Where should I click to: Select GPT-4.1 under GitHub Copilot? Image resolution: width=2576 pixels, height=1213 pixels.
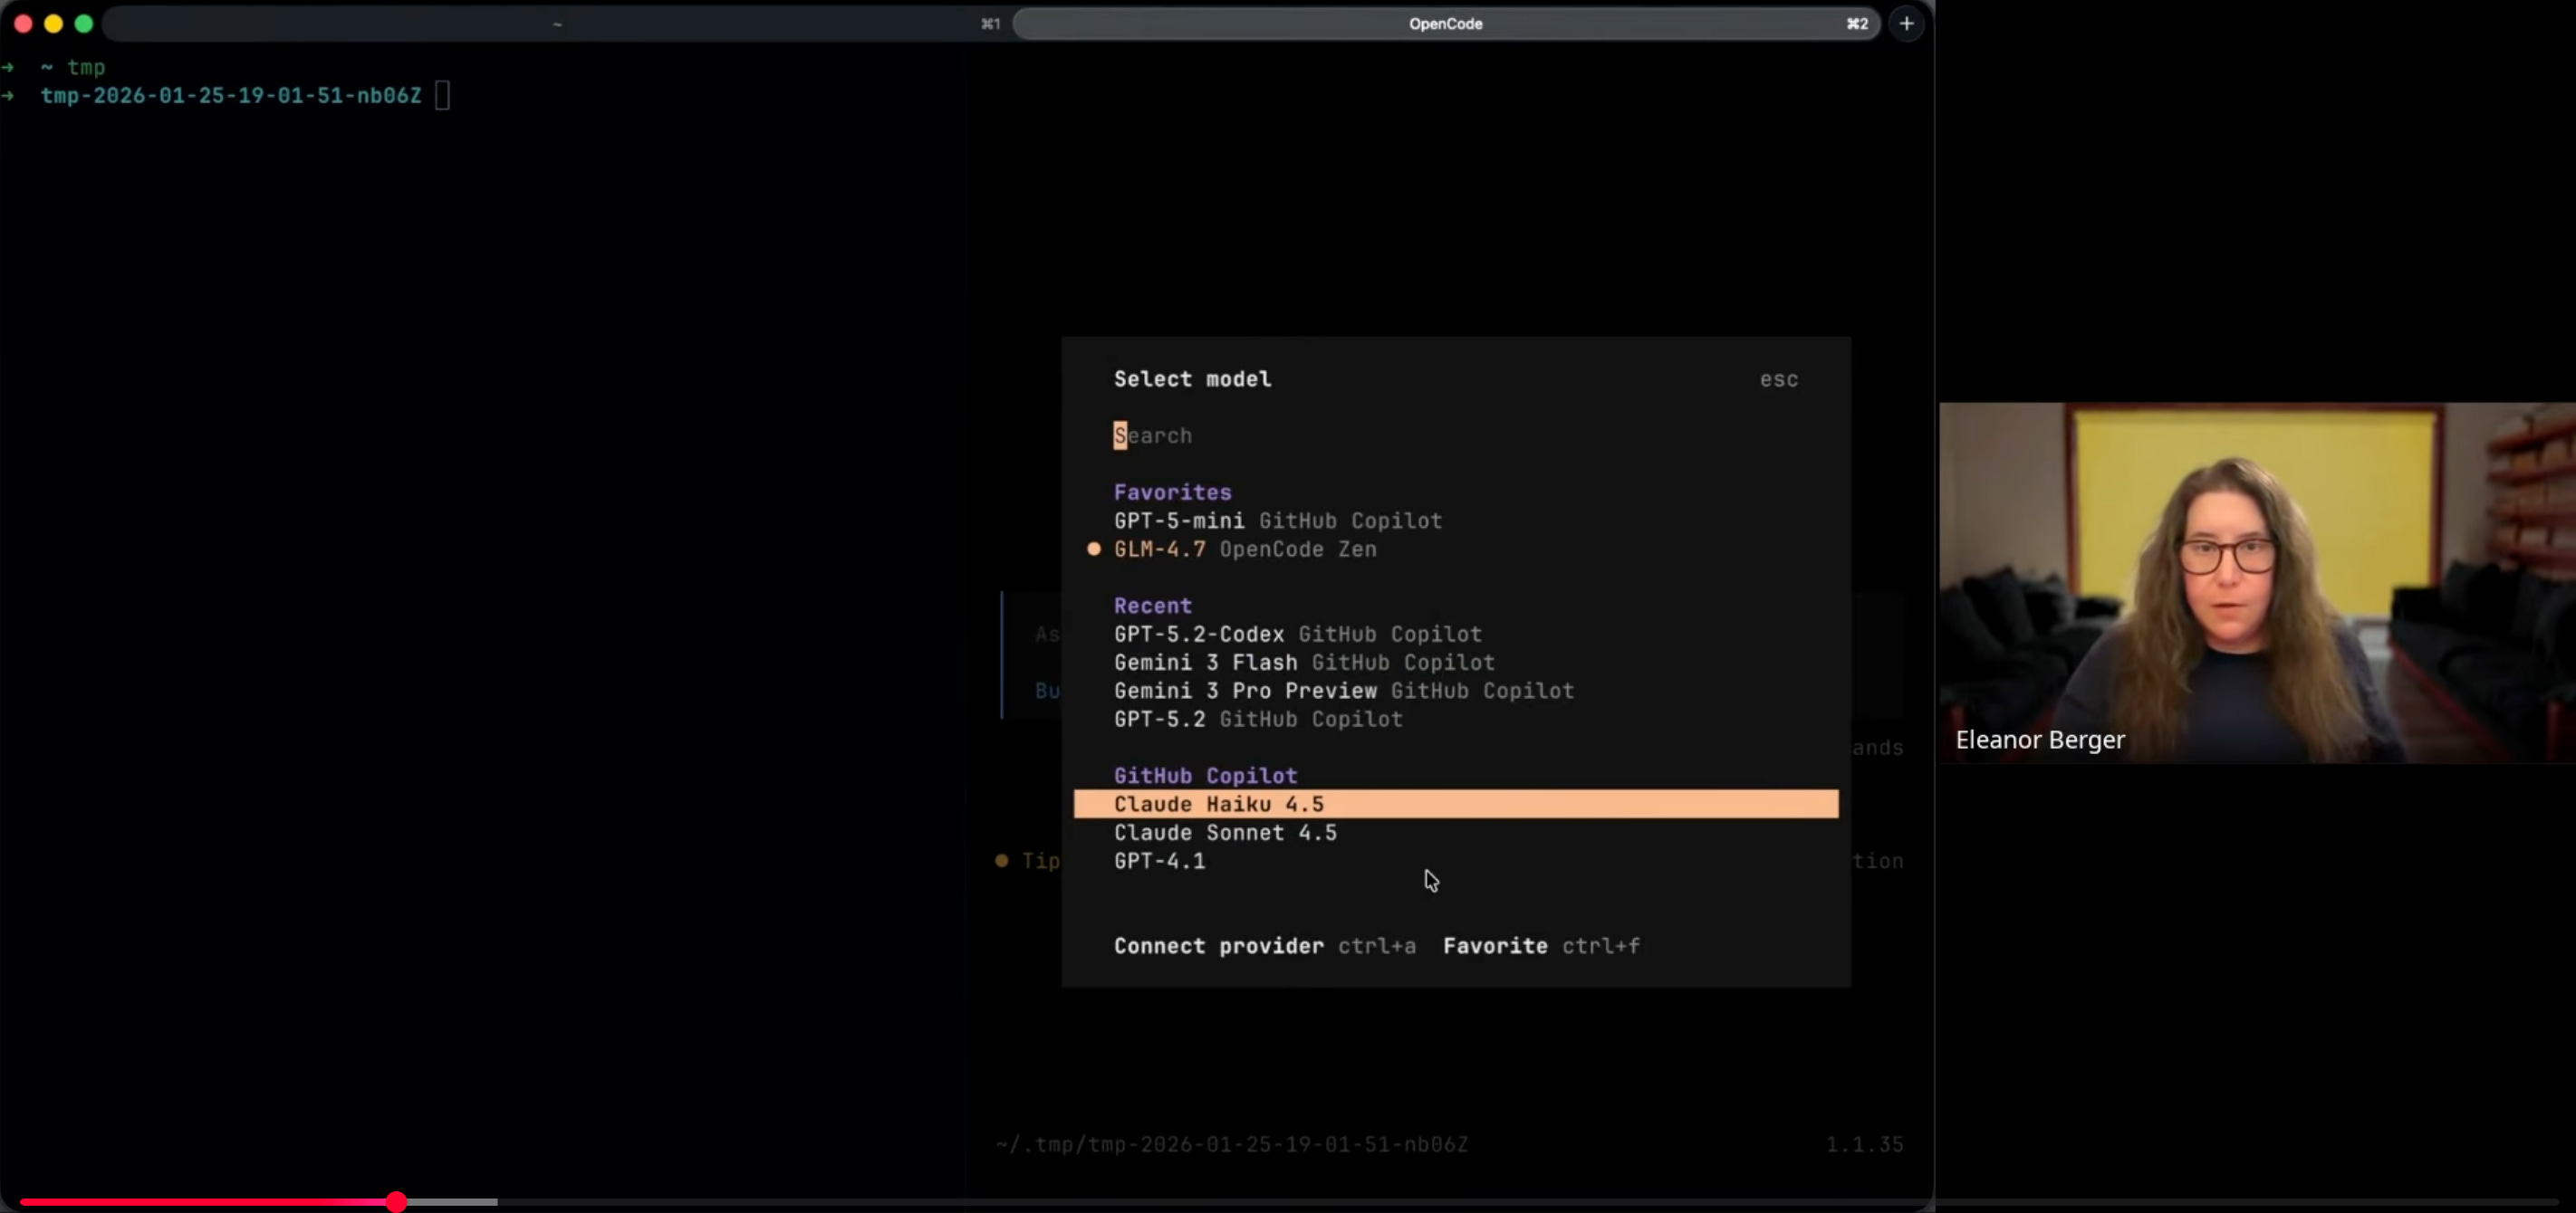[1160, 861]
